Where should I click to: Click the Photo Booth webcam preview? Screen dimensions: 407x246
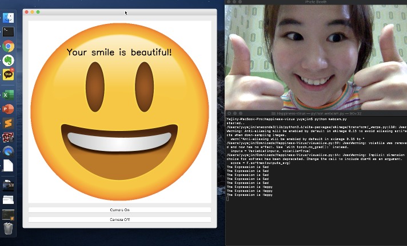pyautogui.click(x=316, y=58)
